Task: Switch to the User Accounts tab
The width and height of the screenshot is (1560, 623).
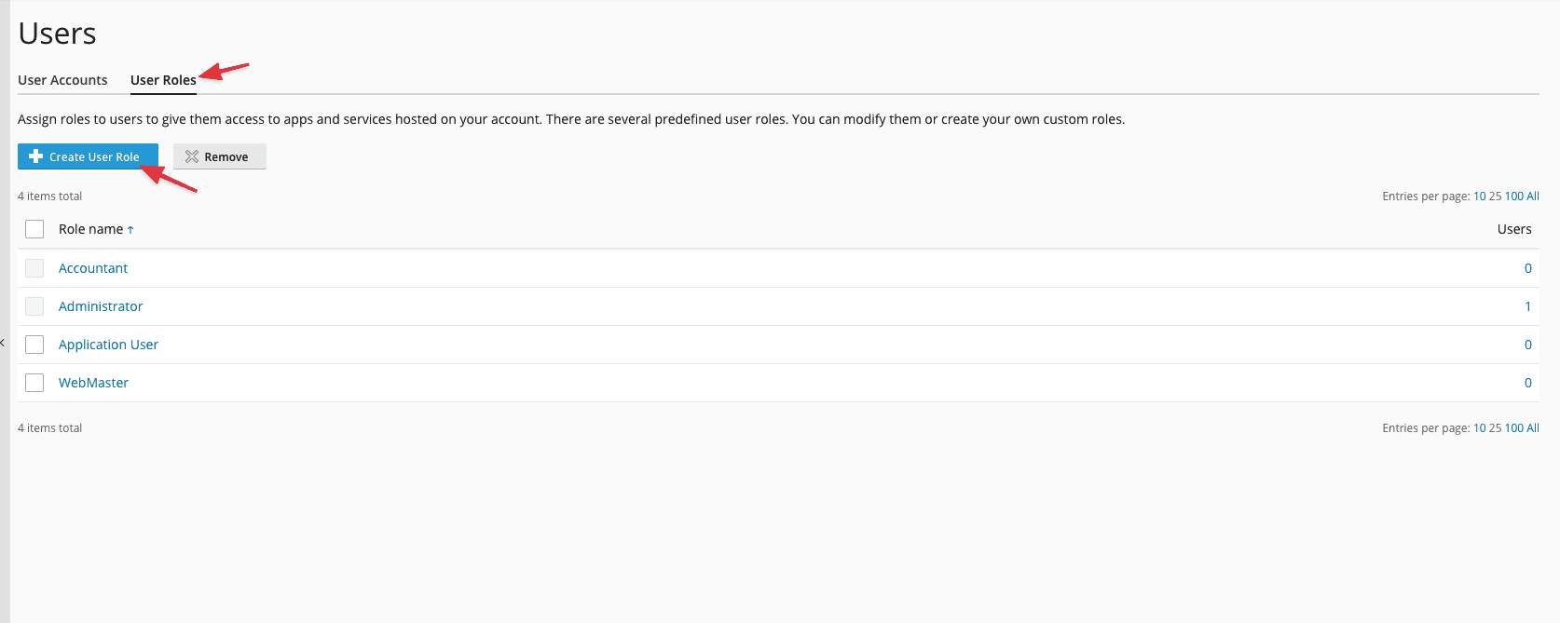Action: pyautogui.click(x=62, y=80)
